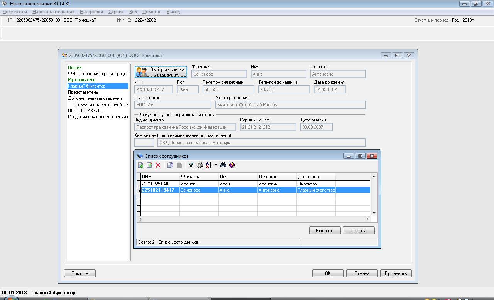494x300 pixels.
Task: Click Серия и номер field
Action: tap(268, 127)
